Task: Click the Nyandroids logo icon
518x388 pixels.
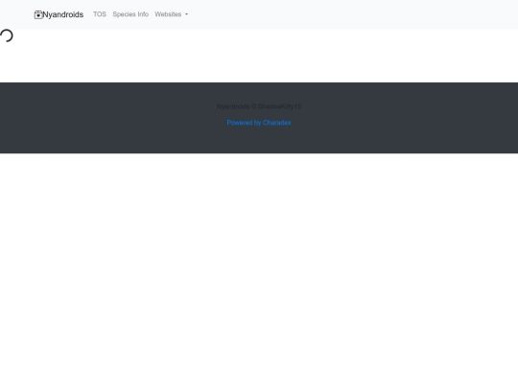Action: click(38, 14)
